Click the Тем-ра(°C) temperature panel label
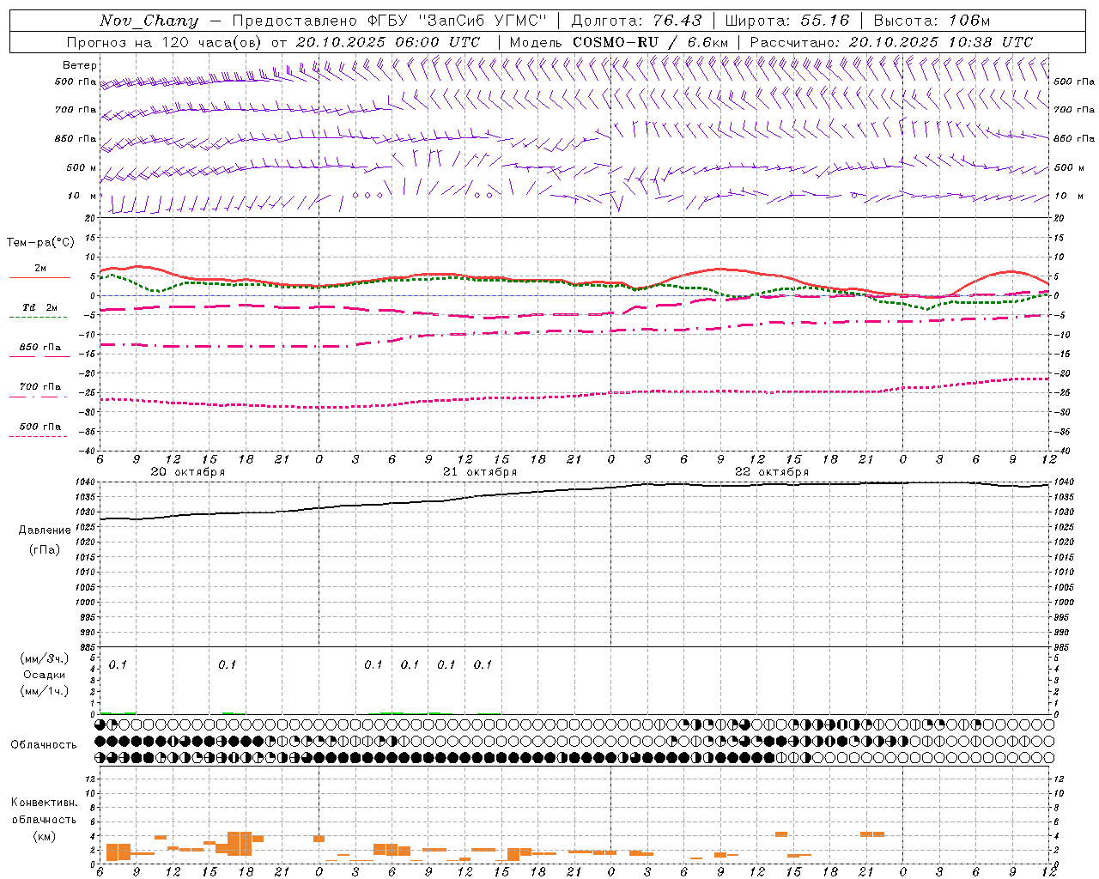Viewport: 1099px width, 879px height. [x=40, y=243]
